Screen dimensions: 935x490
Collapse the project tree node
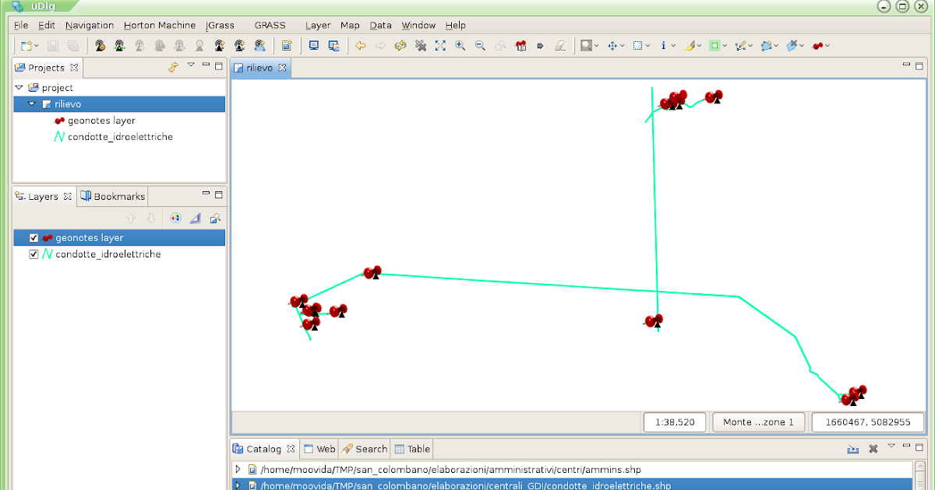18,87
